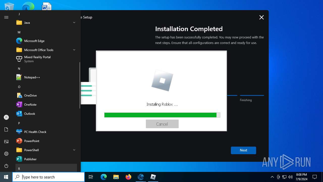
Task: Expand the PowerShell folder chevron
Action: [x=74, y=150]
